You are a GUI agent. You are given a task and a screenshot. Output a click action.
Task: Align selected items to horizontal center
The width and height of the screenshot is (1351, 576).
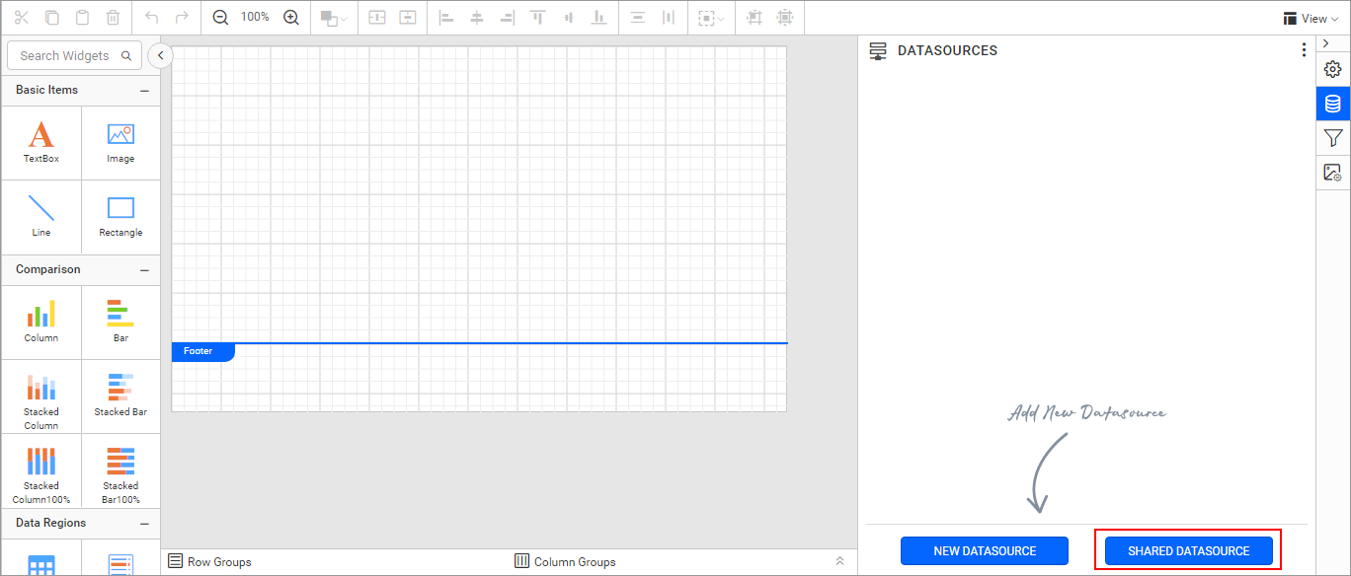477,18
